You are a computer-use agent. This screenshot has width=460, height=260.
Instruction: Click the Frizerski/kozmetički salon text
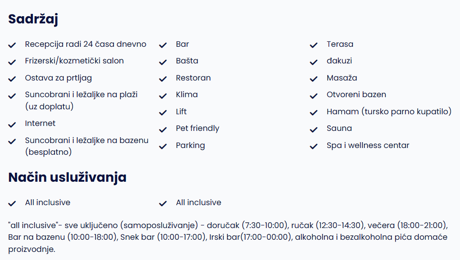(x=74, y=61)
